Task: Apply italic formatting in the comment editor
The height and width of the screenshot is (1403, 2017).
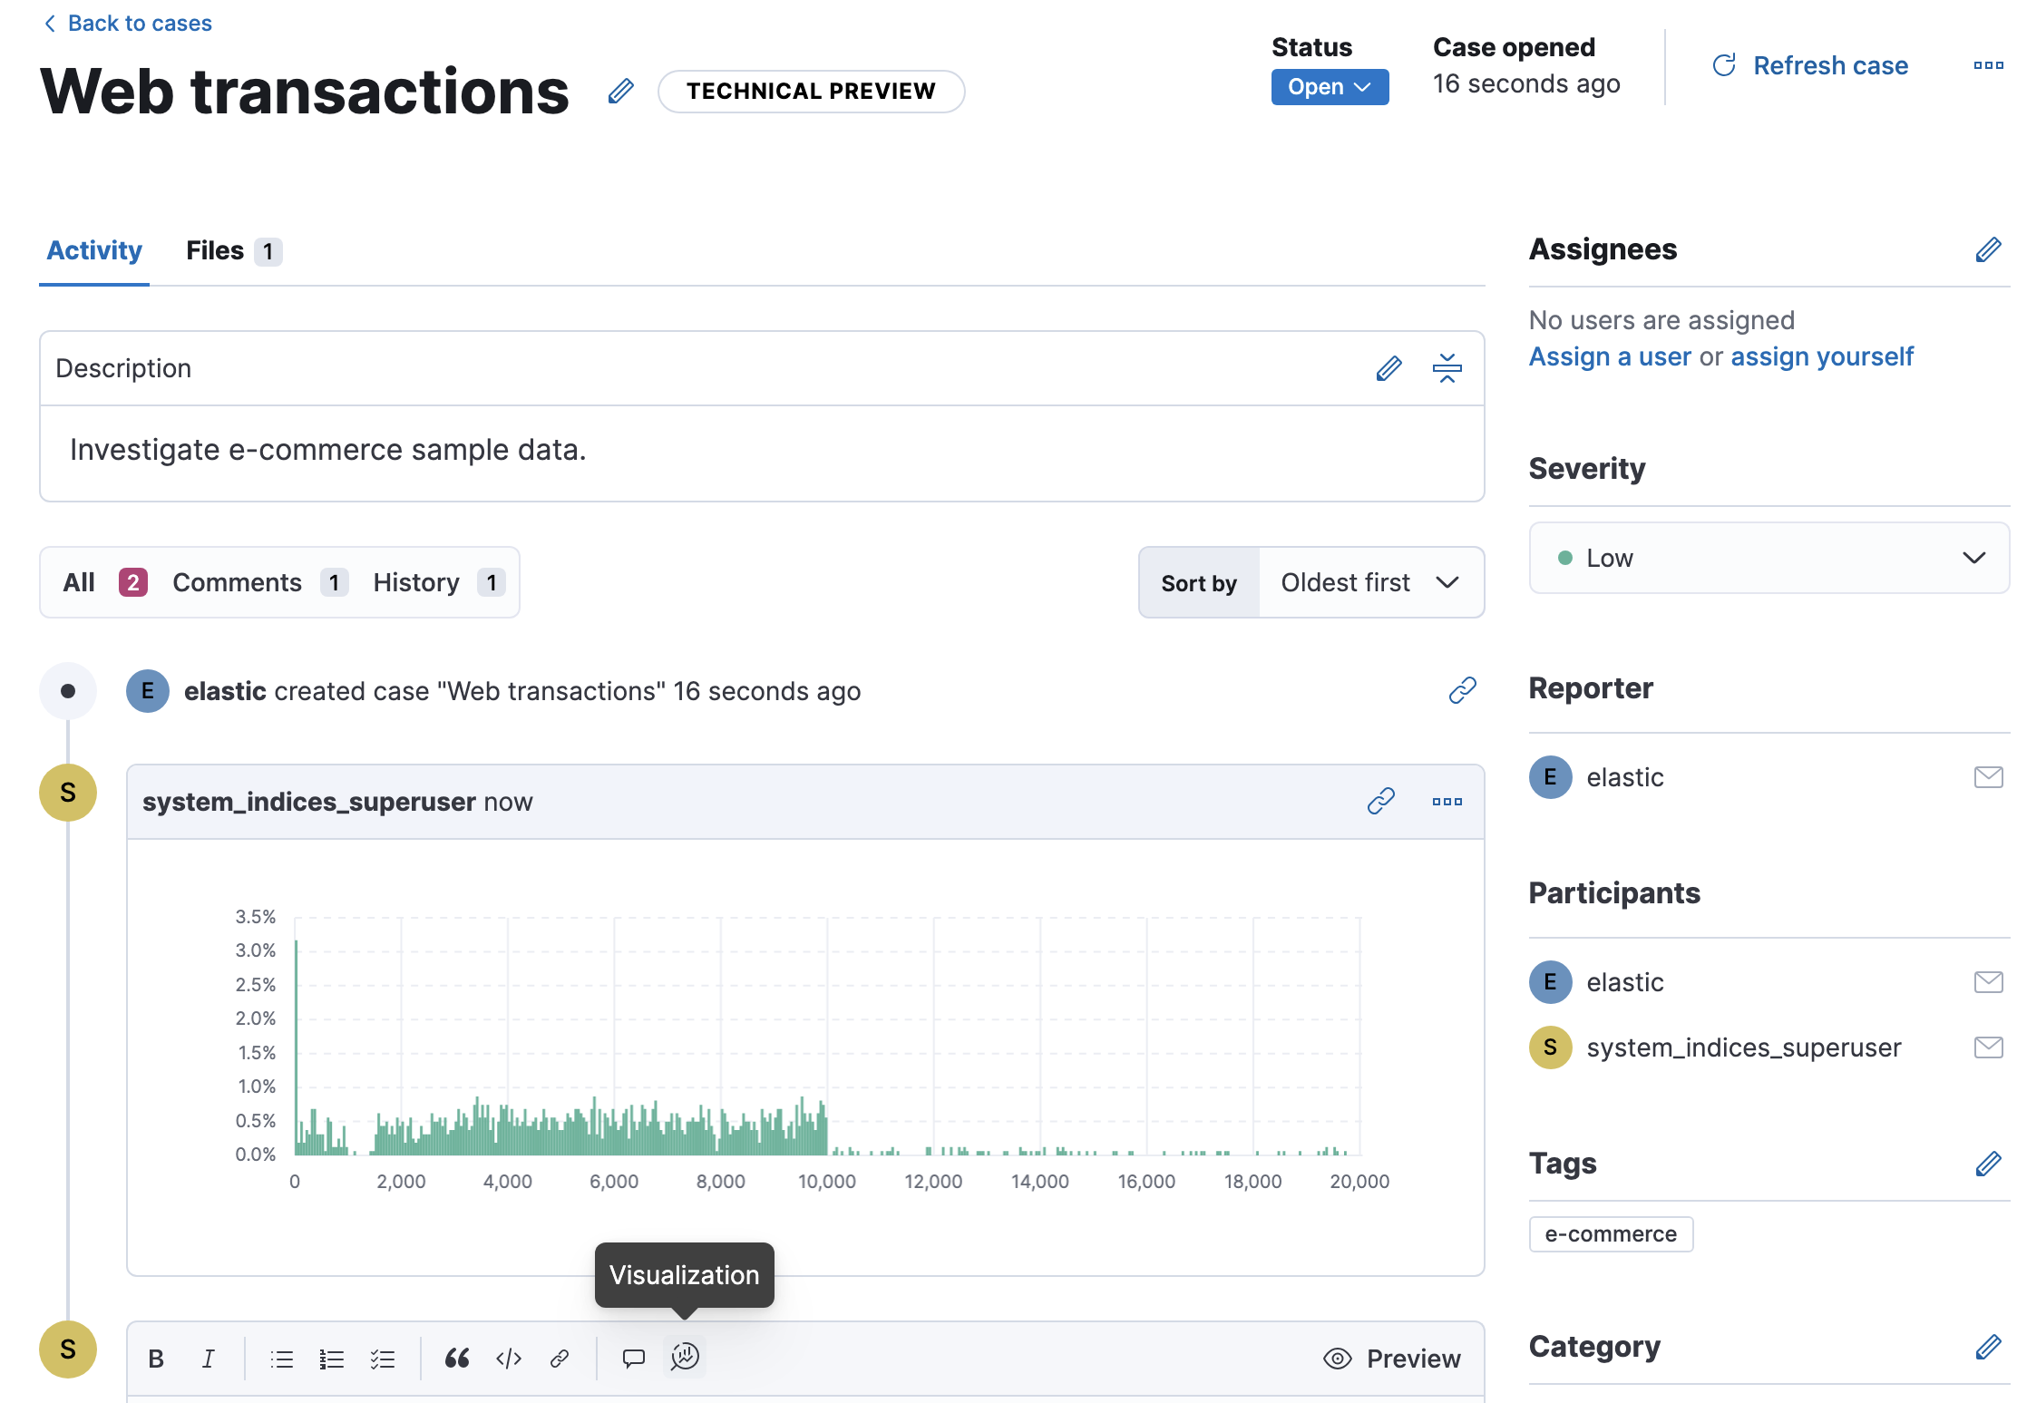Action: pyautogui.click(x=208, y=1358)
